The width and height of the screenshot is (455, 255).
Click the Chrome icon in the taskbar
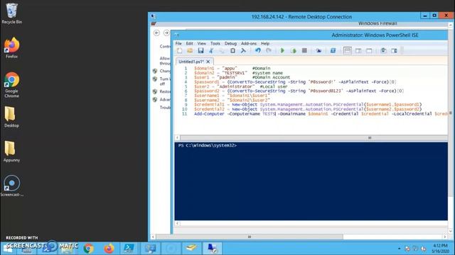[x=88, y=249]
